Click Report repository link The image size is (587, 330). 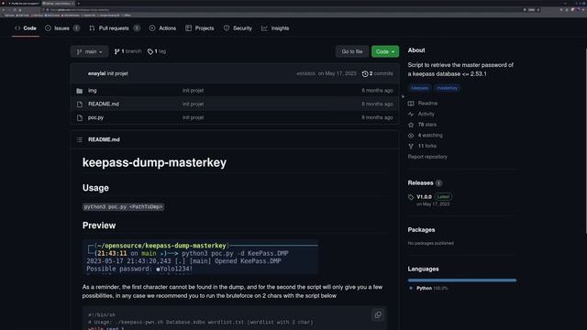pos(427,157)
